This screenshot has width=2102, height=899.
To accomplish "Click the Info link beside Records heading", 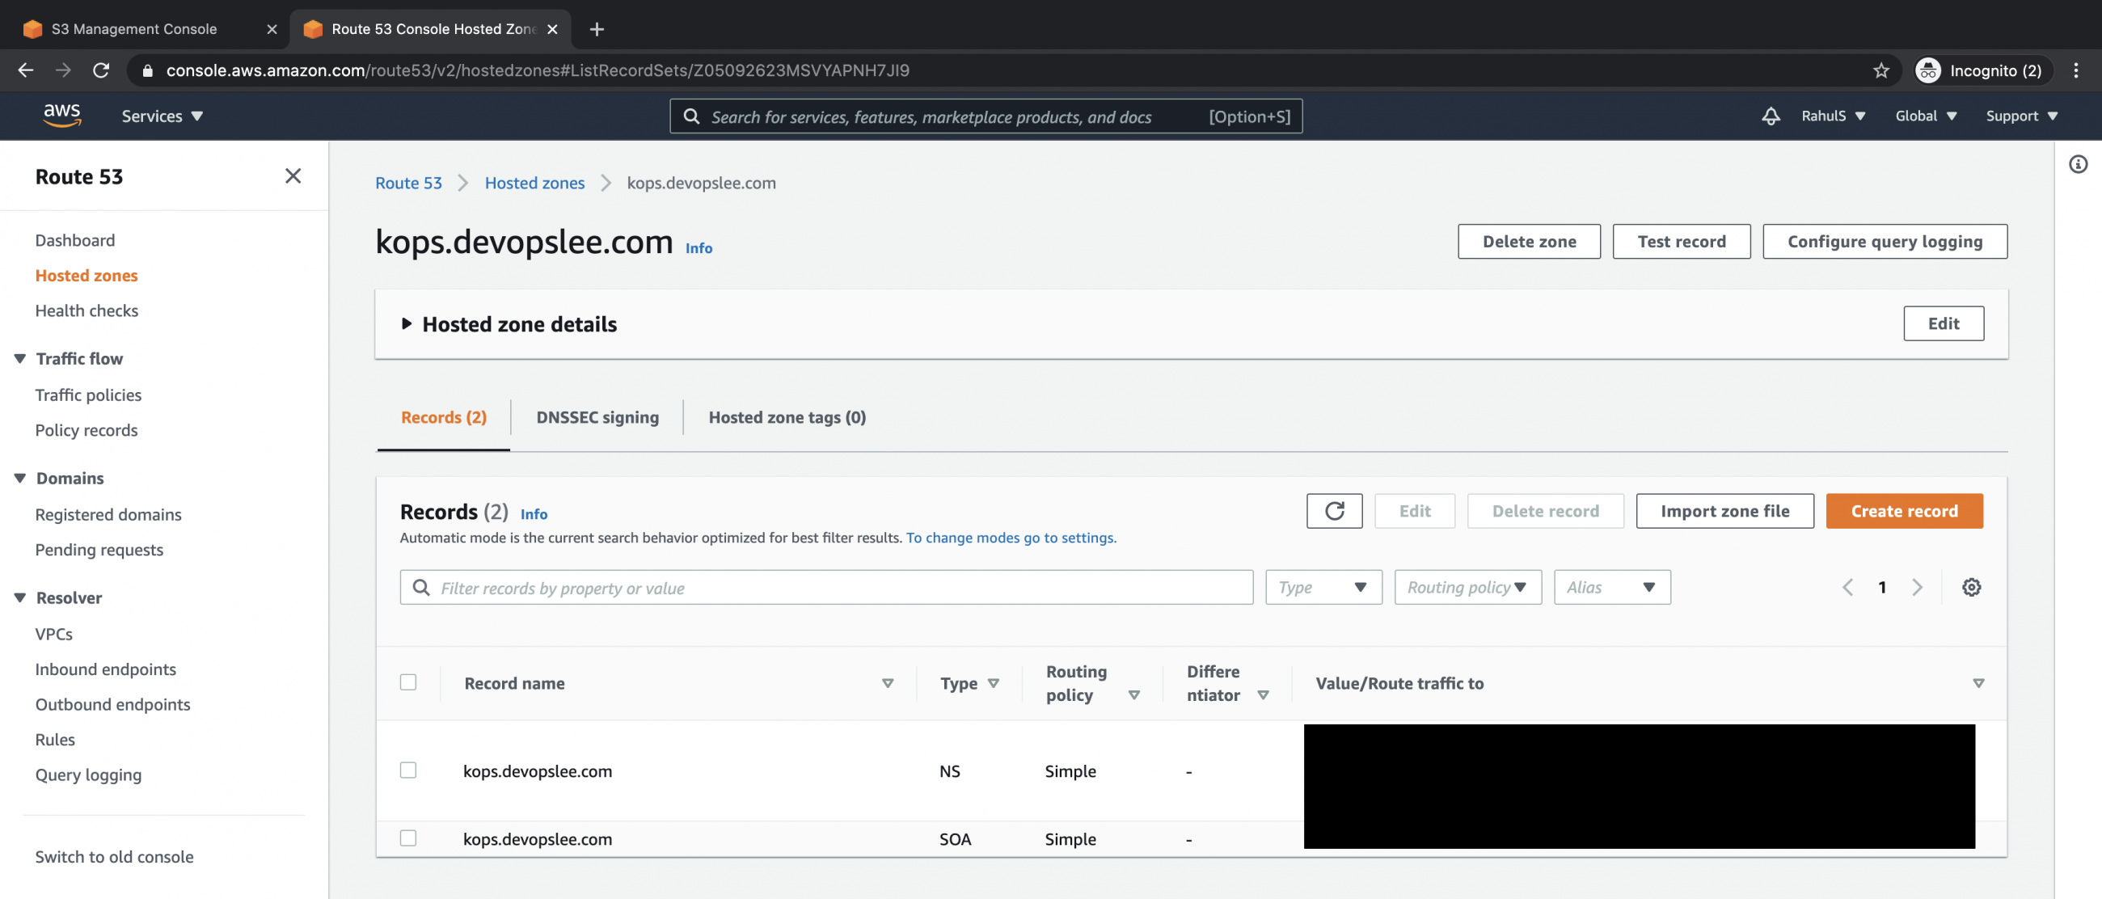I will point(534,514).
